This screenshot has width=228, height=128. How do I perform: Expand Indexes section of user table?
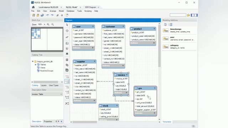point(93,48)
